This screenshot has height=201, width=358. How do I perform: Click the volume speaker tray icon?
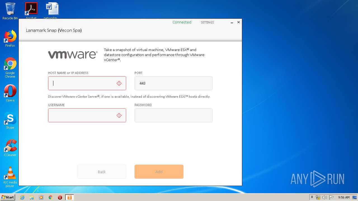tap(325, 197)
